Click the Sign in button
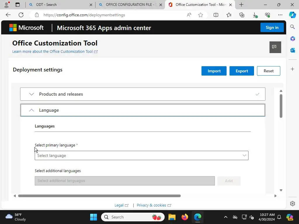 click(x=272, y=27)
